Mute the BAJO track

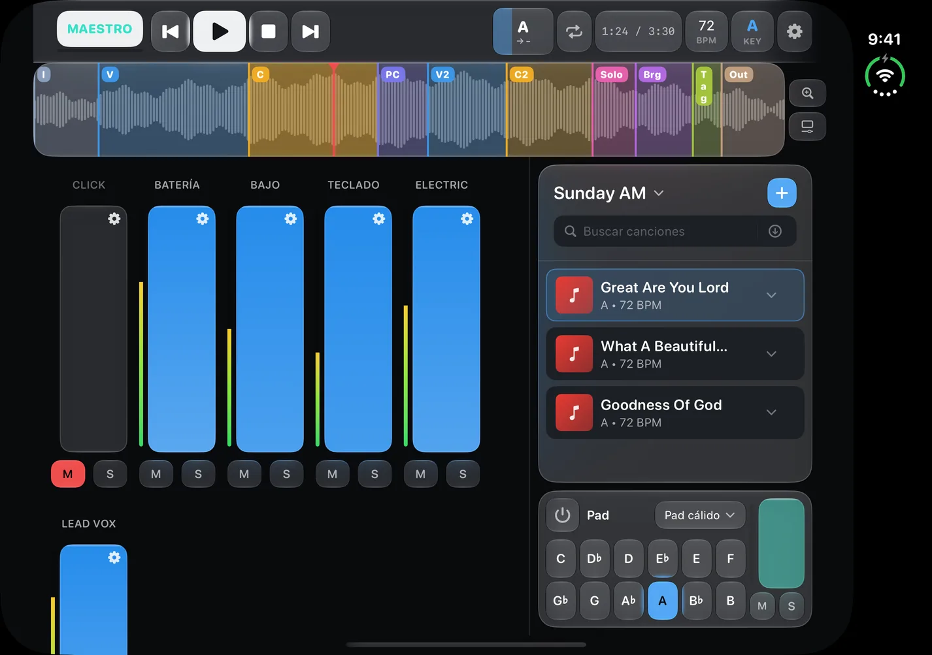(244, 474)
